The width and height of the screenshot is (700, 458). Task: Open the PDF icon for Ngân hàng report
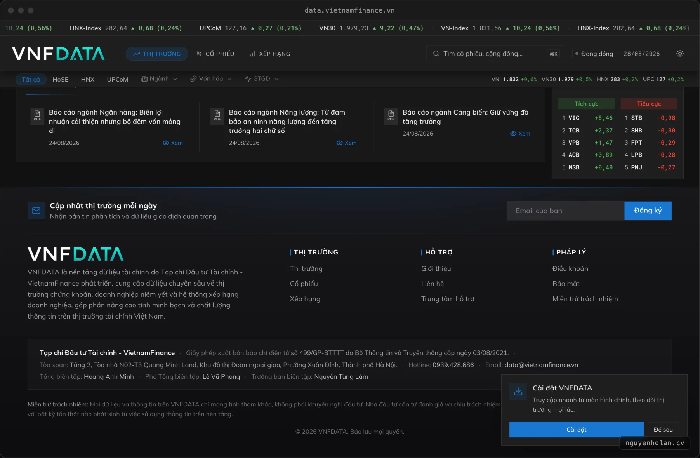(37, 116)
